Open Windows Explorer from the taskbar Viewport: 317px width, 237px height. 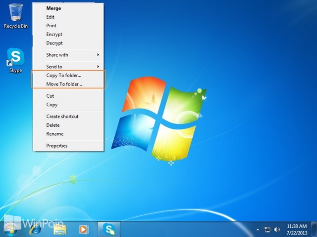[59, 229]
